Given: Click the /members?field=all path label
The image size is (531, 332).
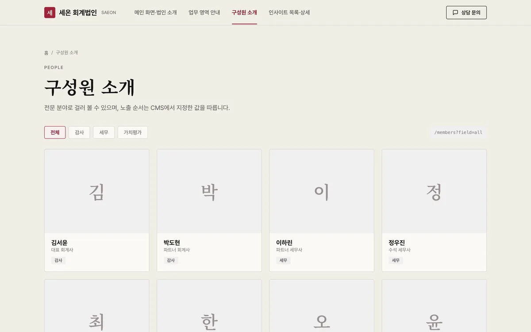Looking at the screenshot, I should click(x=458, y=132).
